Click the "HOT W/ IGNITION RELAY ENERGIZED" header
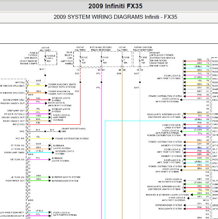 click(143, 48)
